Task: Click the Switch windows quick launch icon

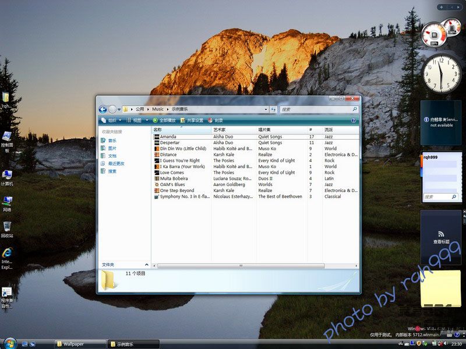Action: (33, 344)
